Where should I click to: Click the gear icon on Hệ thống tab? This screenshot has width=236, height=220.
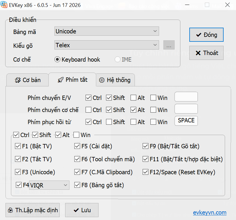[x=102, y=80]
